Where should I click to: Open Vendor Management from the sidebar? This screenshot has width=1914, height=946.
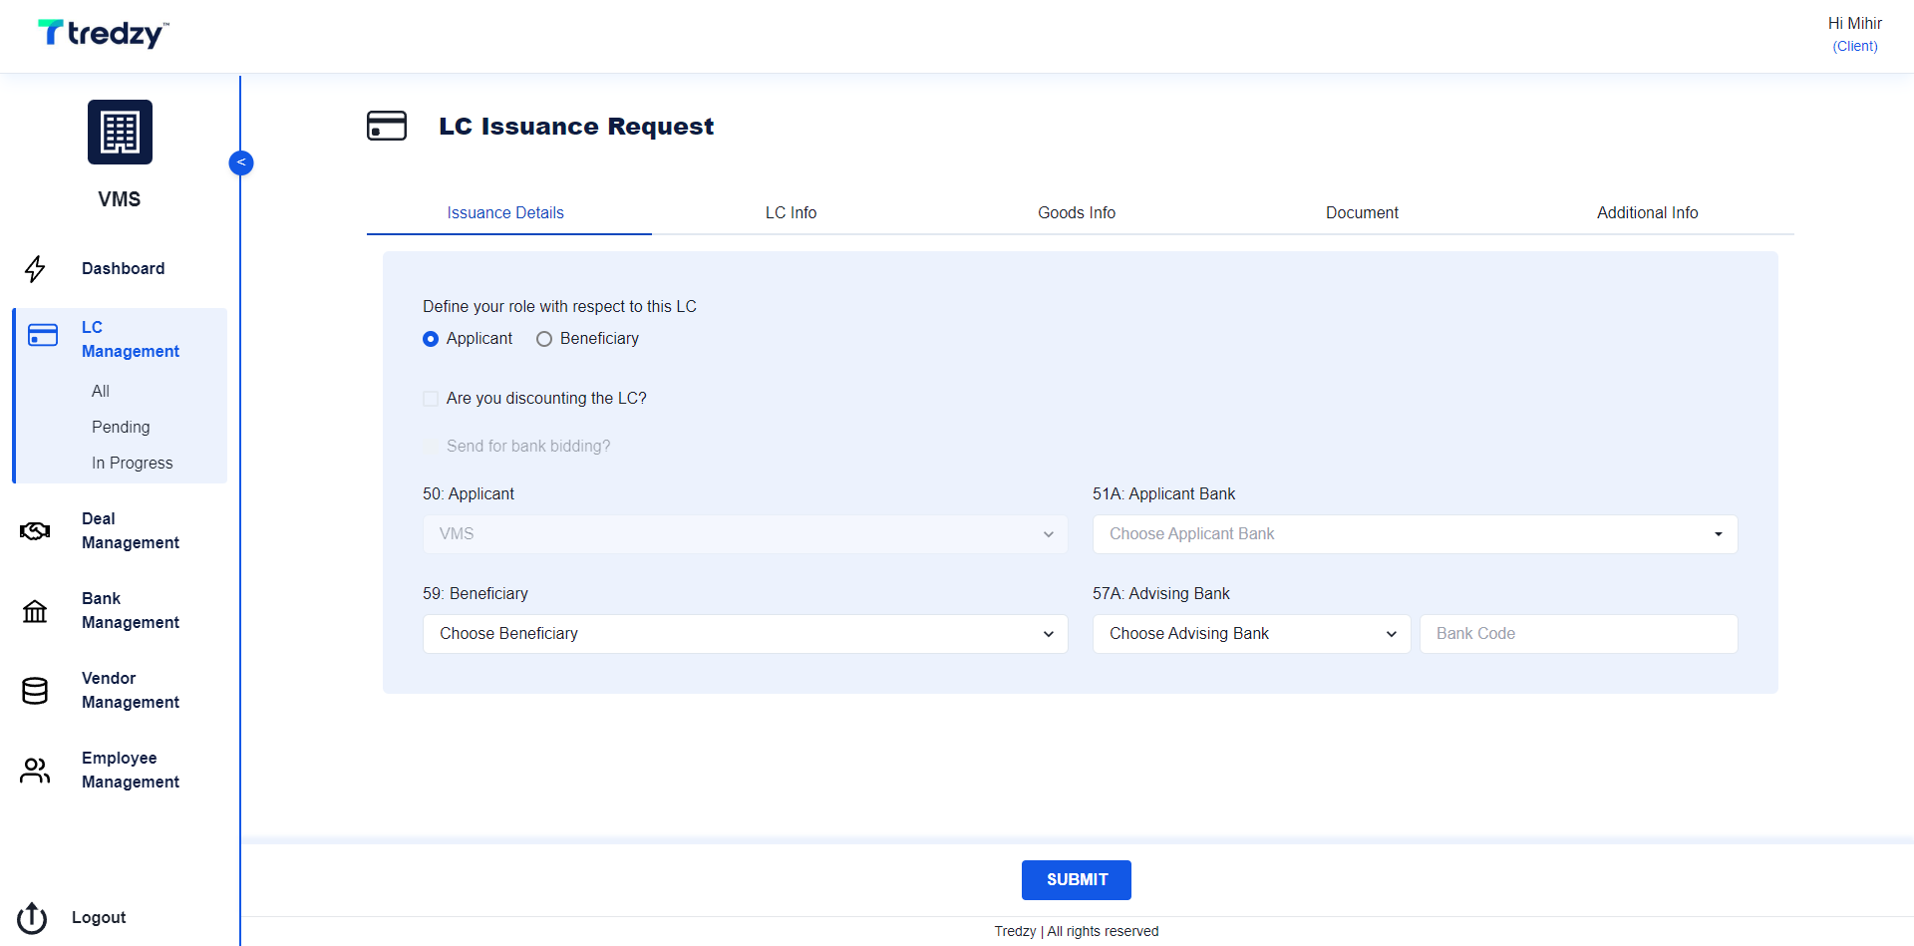pos(131,691)
